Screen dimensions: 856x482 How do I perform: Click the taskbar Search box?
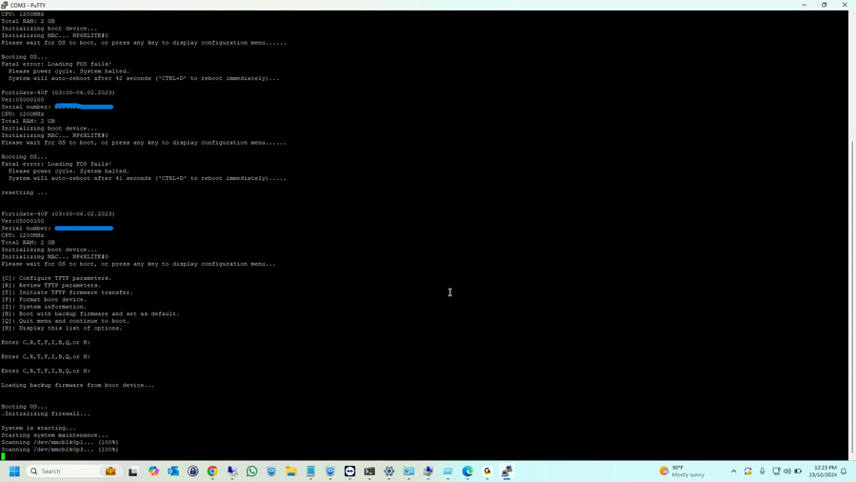pyautogui.click(x=73, y=472)
